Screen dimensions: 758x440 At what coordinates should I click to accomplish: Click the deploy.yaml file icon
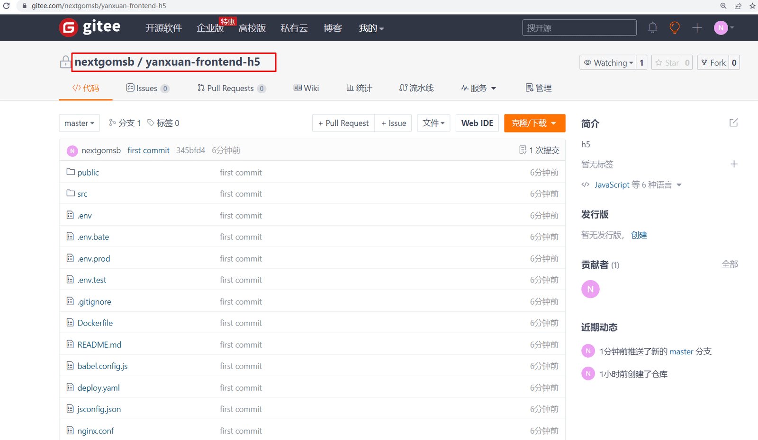pyautogui.click(x=70, y=387)
